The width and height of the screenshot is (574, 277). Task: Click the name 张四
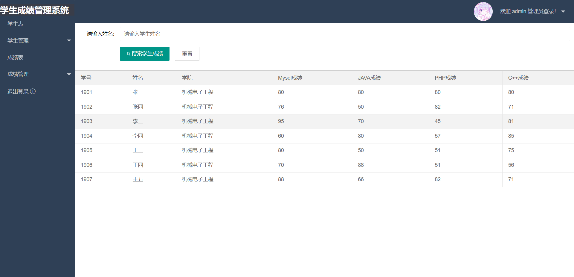[x=138, y=107]
